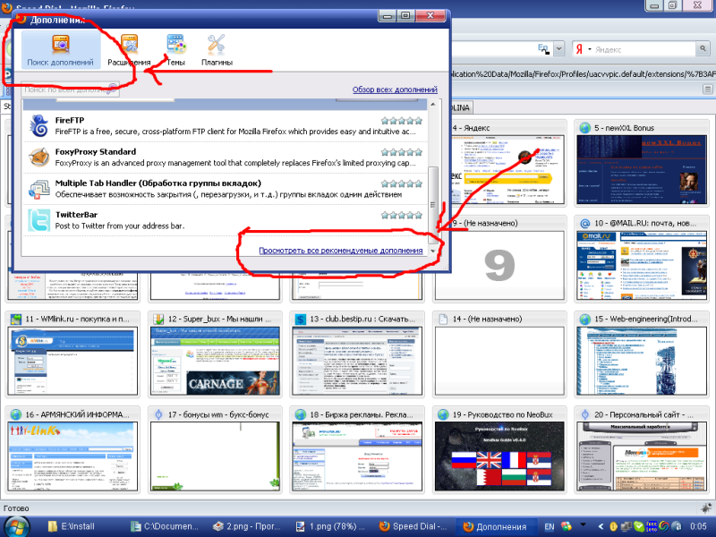
Task: Click the browser address bar URL
Action: point(583,74)
